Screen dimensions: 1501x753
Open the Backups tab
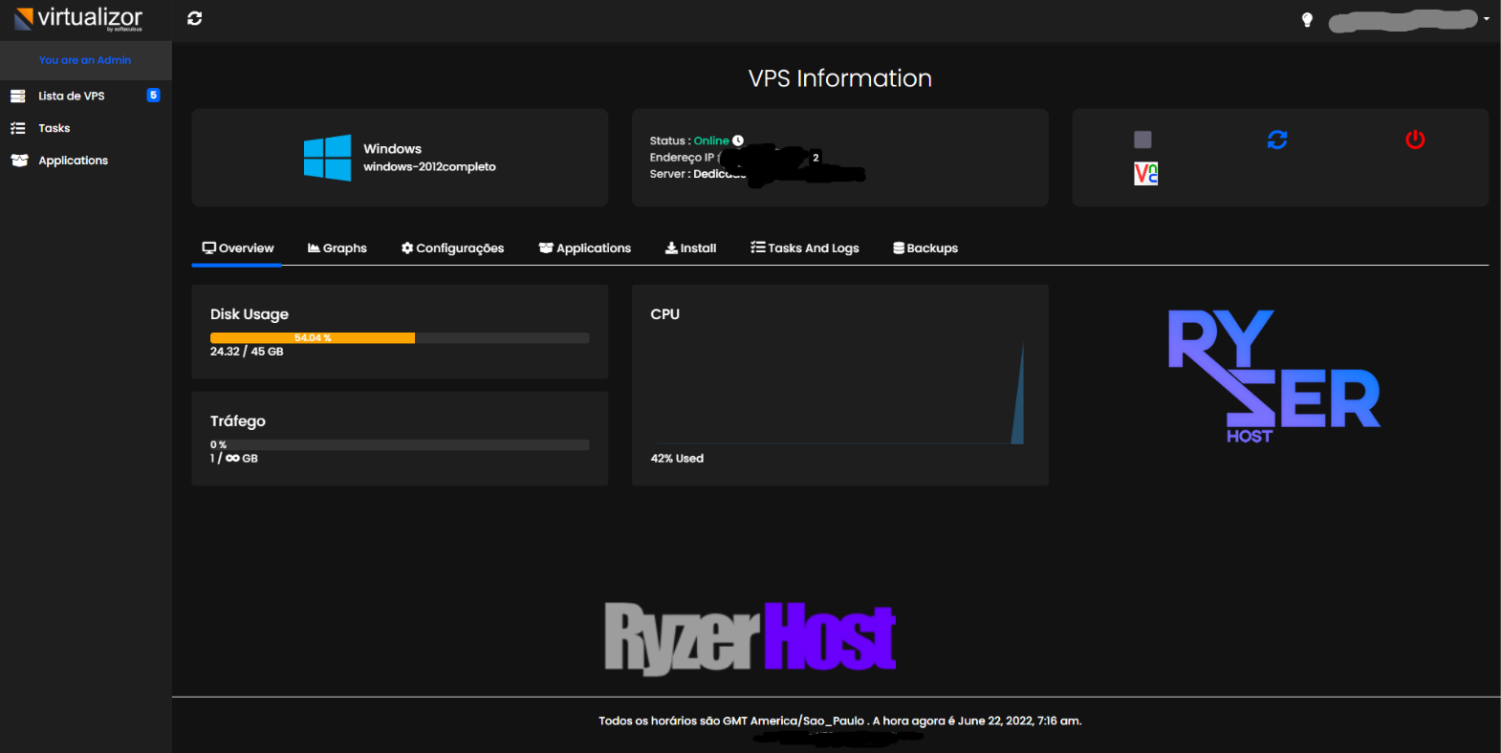click(x=925, y=248)
